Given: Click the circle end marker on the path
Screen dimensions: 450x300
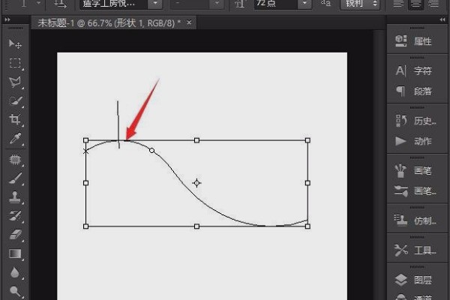Looking at the screenshot, I should (151, 151).
